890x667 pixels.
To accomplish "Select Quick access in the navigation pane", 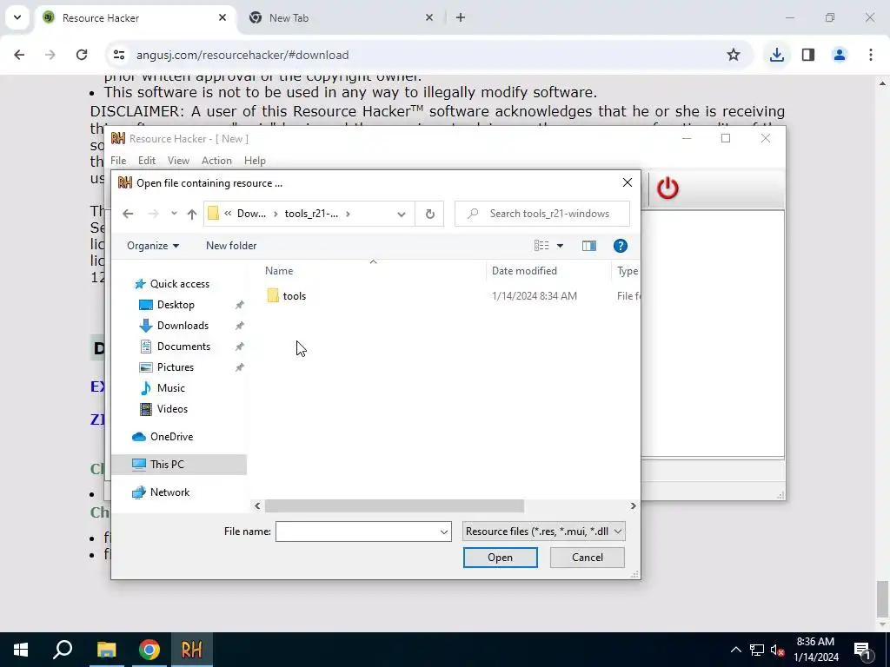I will (179, 284).
